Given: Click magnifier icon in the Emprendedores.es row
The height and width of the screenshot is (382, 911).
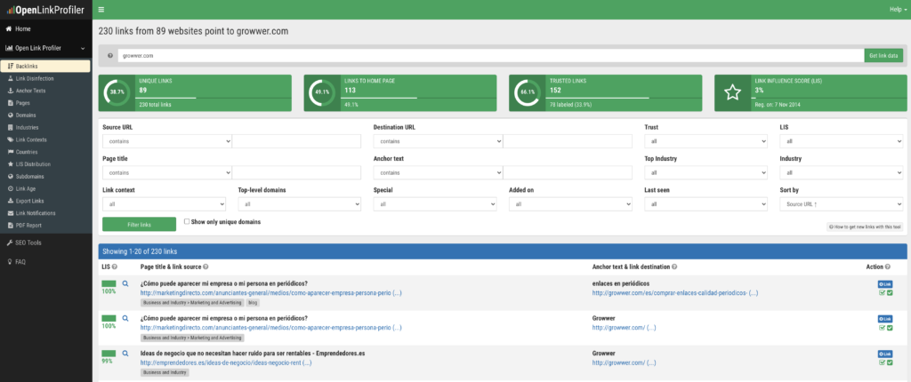Looking at the screenshot, I should point(125,353).
